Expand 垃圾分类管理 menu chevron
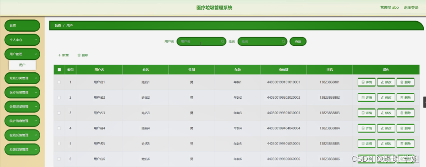 tap(36, 78)
